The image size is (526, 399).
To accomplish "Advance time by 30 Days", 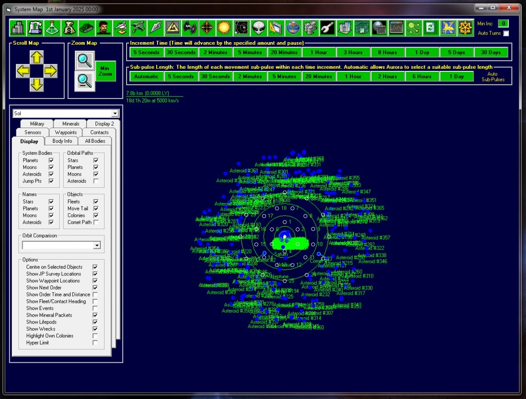I will (x=491, y=52).
